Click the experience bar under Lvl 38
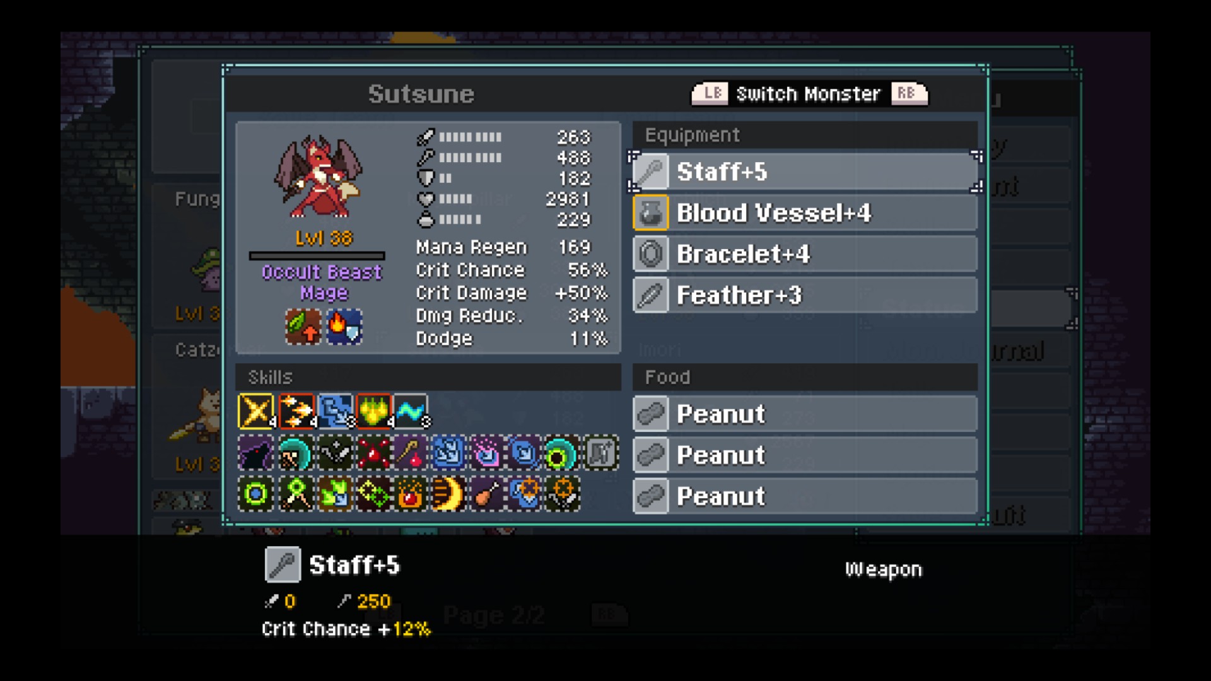 (x=317, y=256)
